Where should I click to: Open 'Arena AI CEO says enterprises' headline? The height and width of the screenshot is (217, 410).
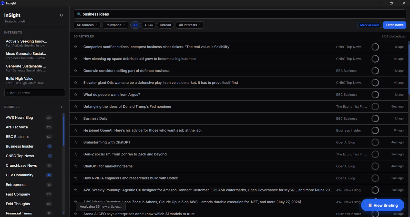139,214
